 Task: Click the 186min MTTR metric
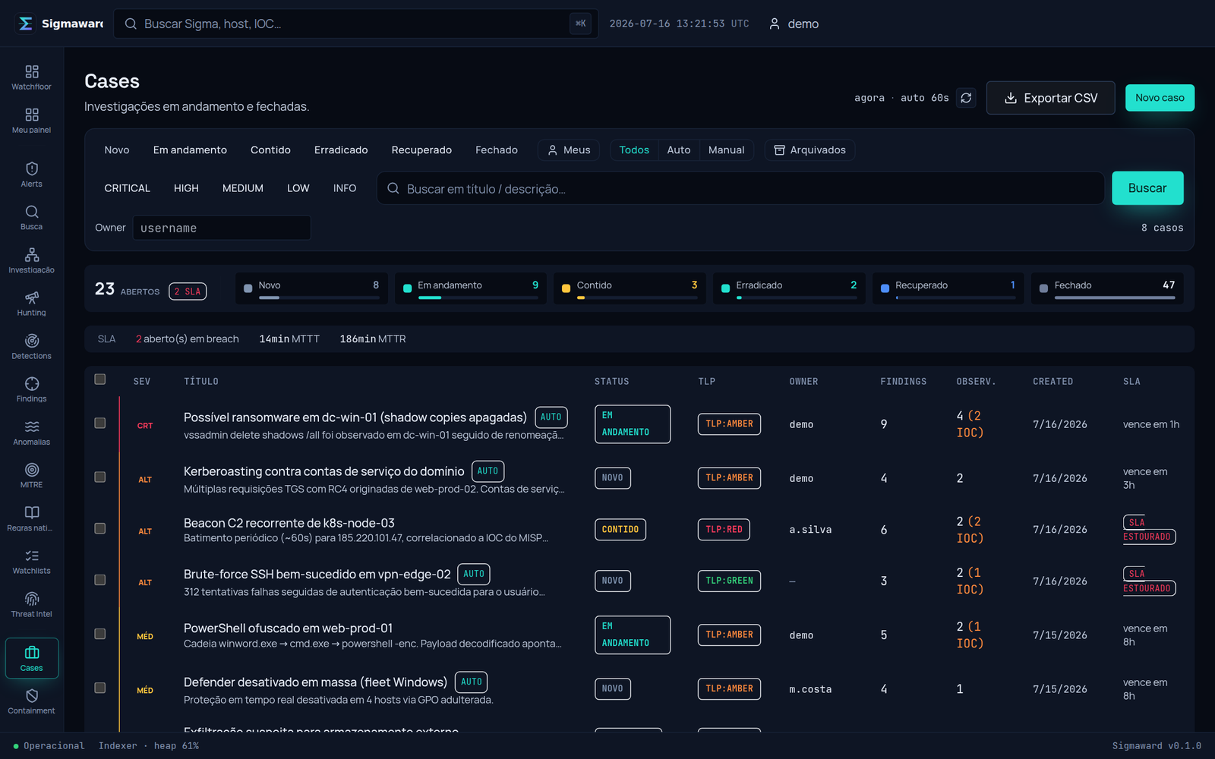coord(373,339)
